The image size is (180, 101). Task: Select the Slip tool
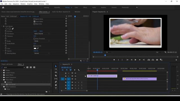click(56, 79)
